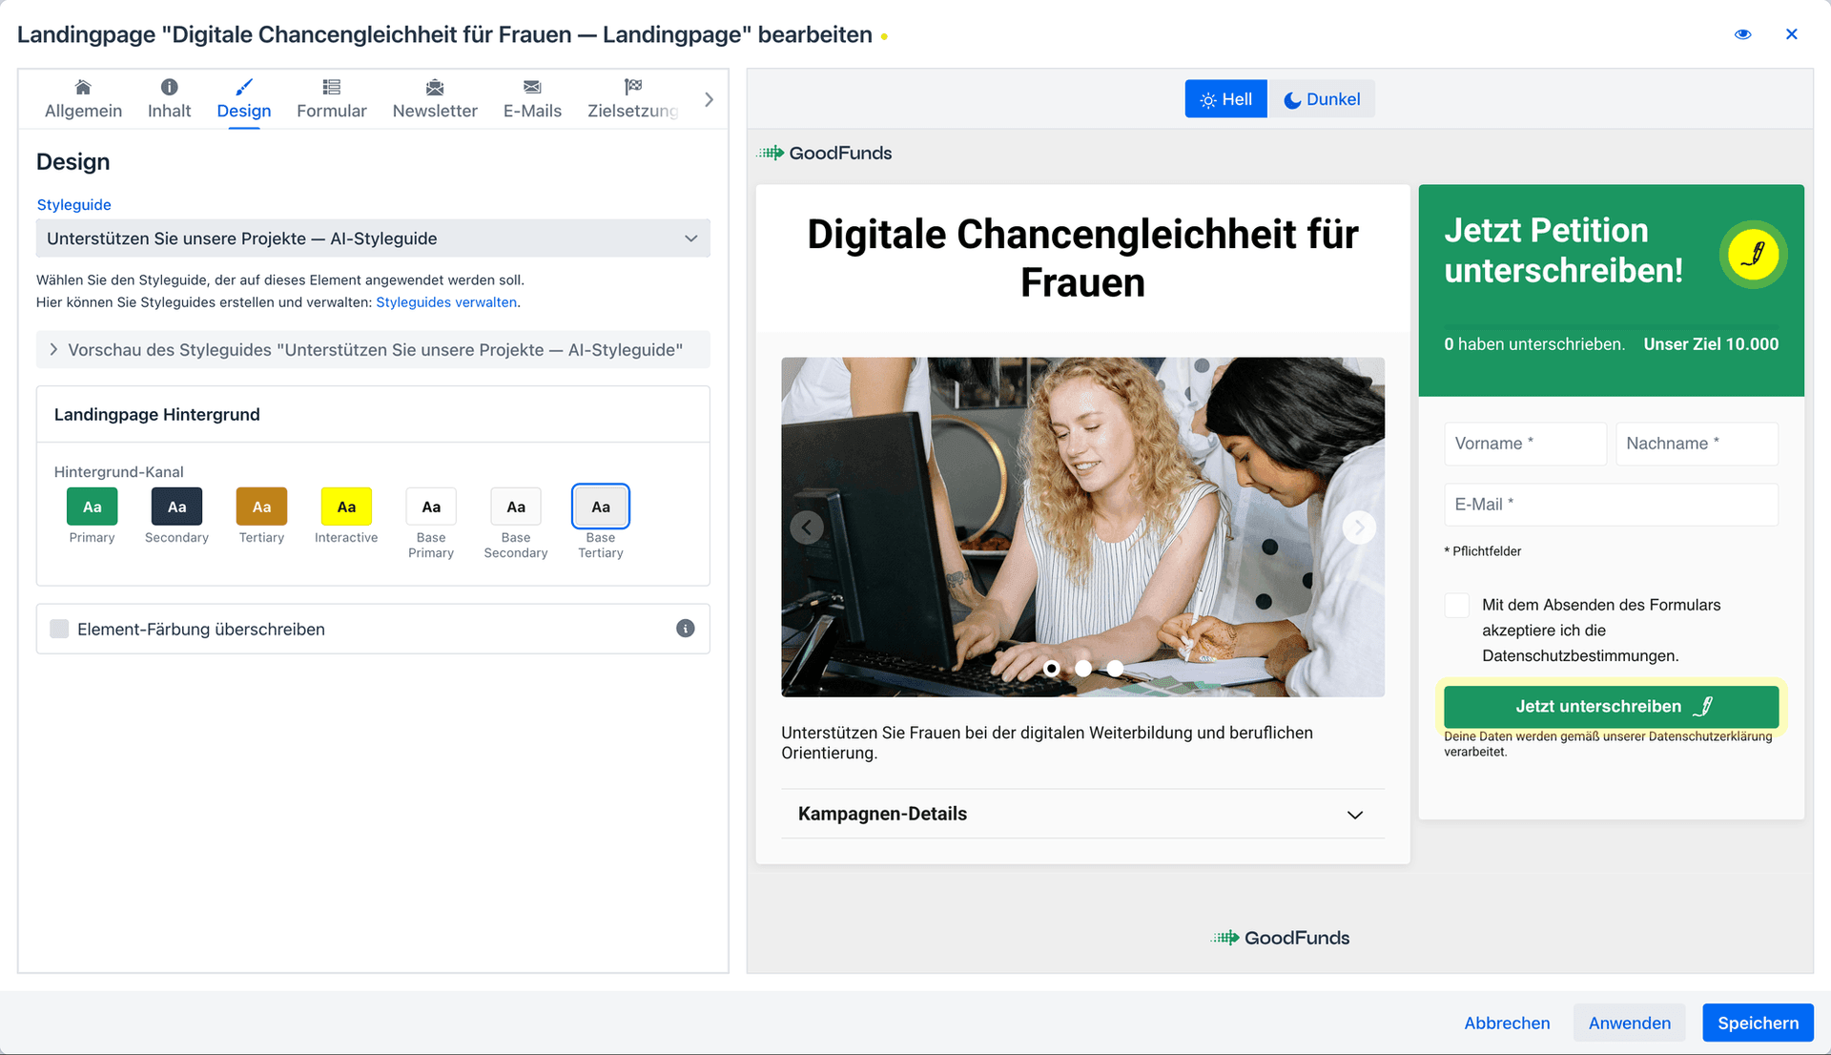
Task: Click the eye preview icon in the header
Action: click(1742, 34)
